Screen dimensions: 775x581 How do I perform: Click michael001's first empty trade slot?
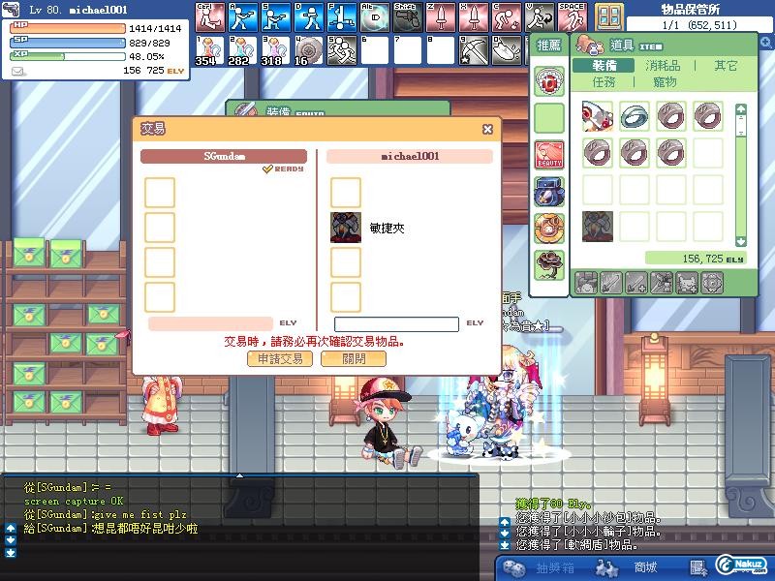(x=346, y=192)
